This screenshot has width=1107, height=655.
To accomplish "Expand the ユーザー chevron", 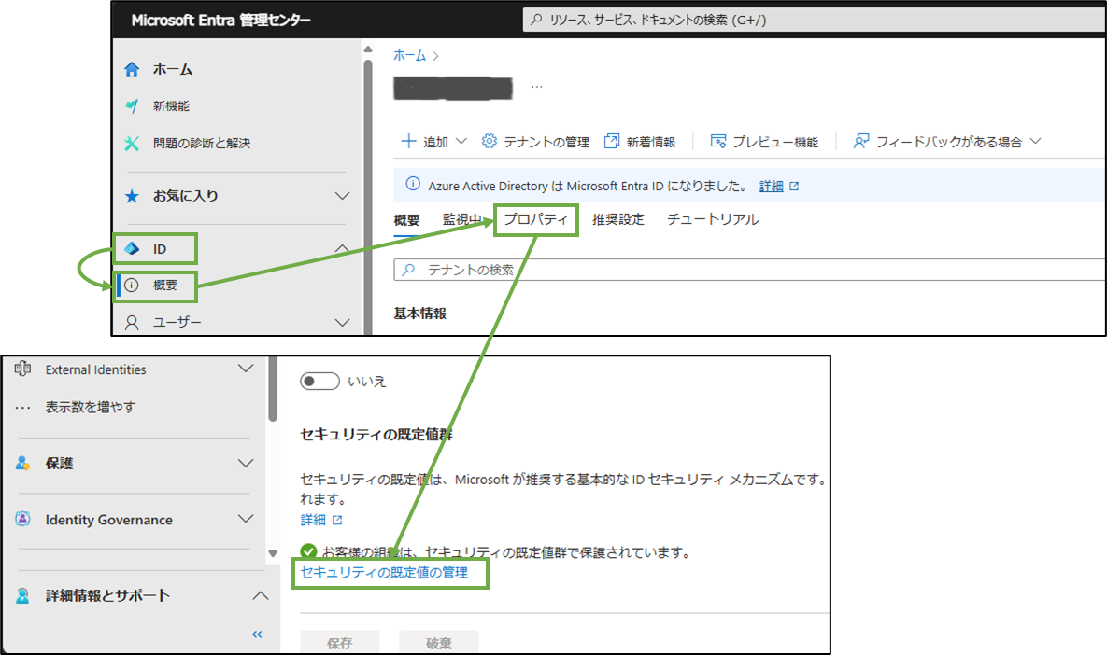I will [x=343, y=323].
